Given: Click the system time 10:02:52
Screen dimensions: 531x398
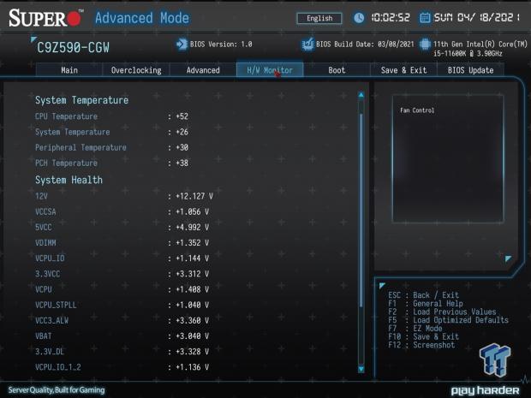Looking at the screenshot, I should pos(391,18).
